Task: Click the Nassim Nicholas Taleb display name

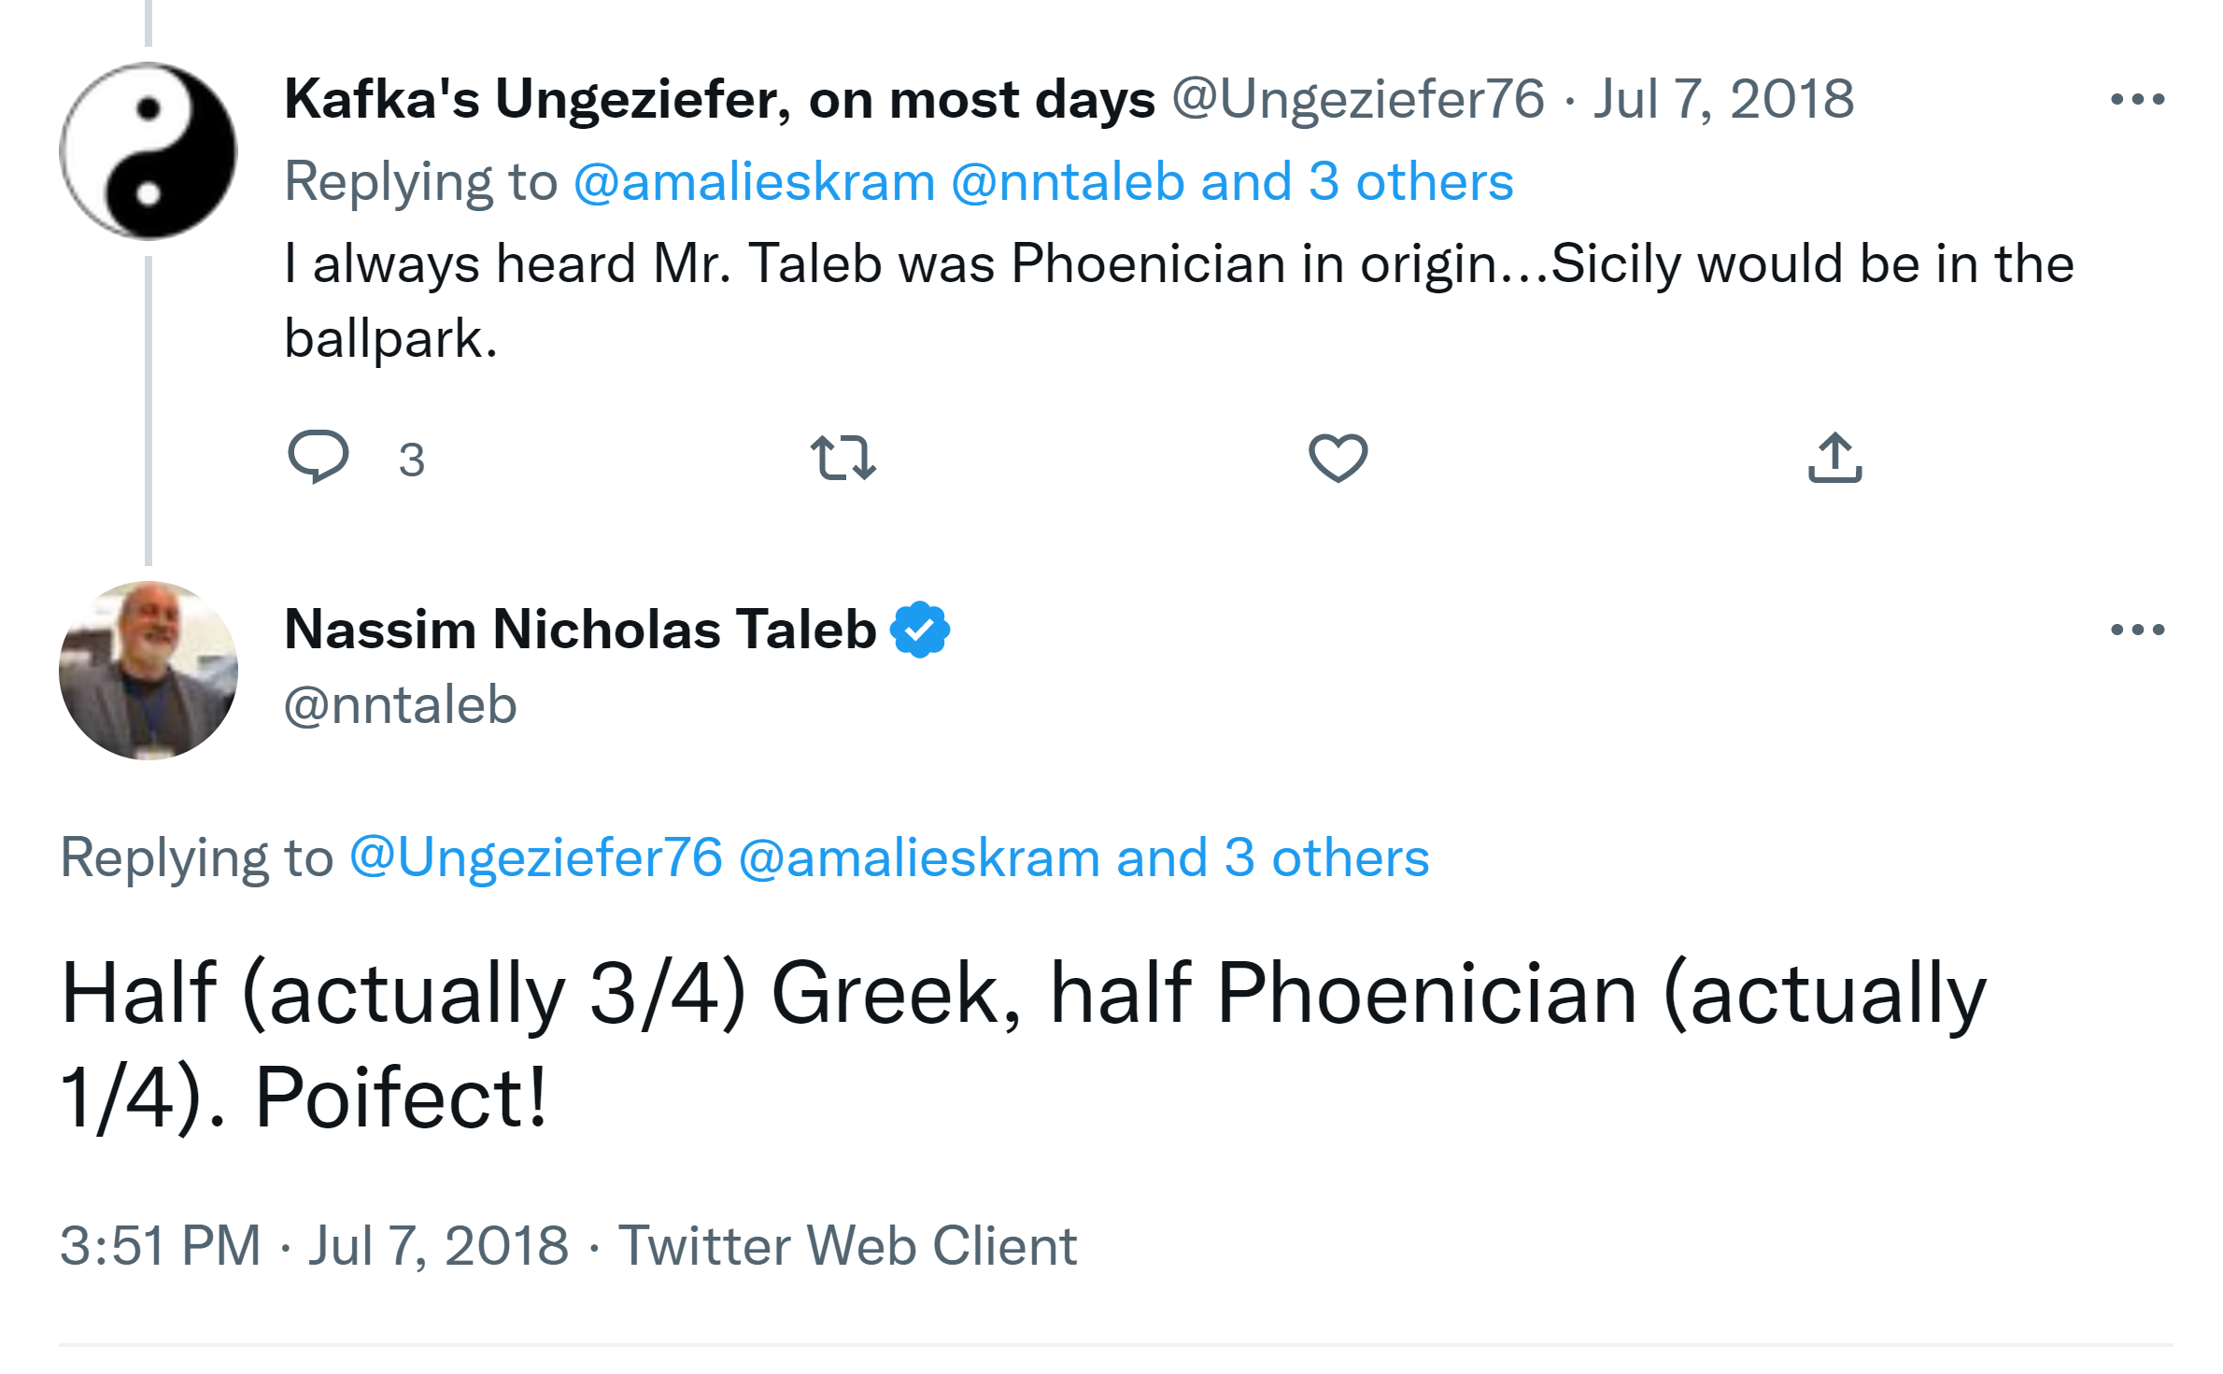Action: [580, 630]
